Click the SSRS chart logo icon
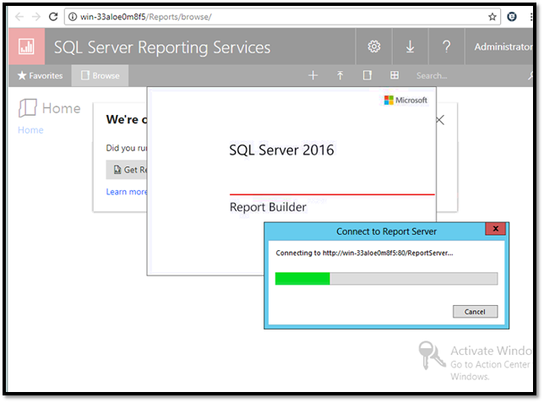The image size is (544, 403). [x=25, y=47]
